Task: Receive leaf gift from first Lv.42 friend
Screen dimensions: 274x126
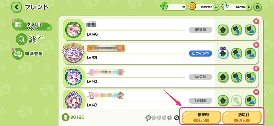Action: (x=237, y=77)
